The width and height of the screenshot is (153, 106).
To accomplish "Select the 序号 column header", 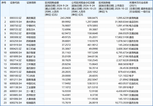I will pyautogui.click(x=4, y=3).
